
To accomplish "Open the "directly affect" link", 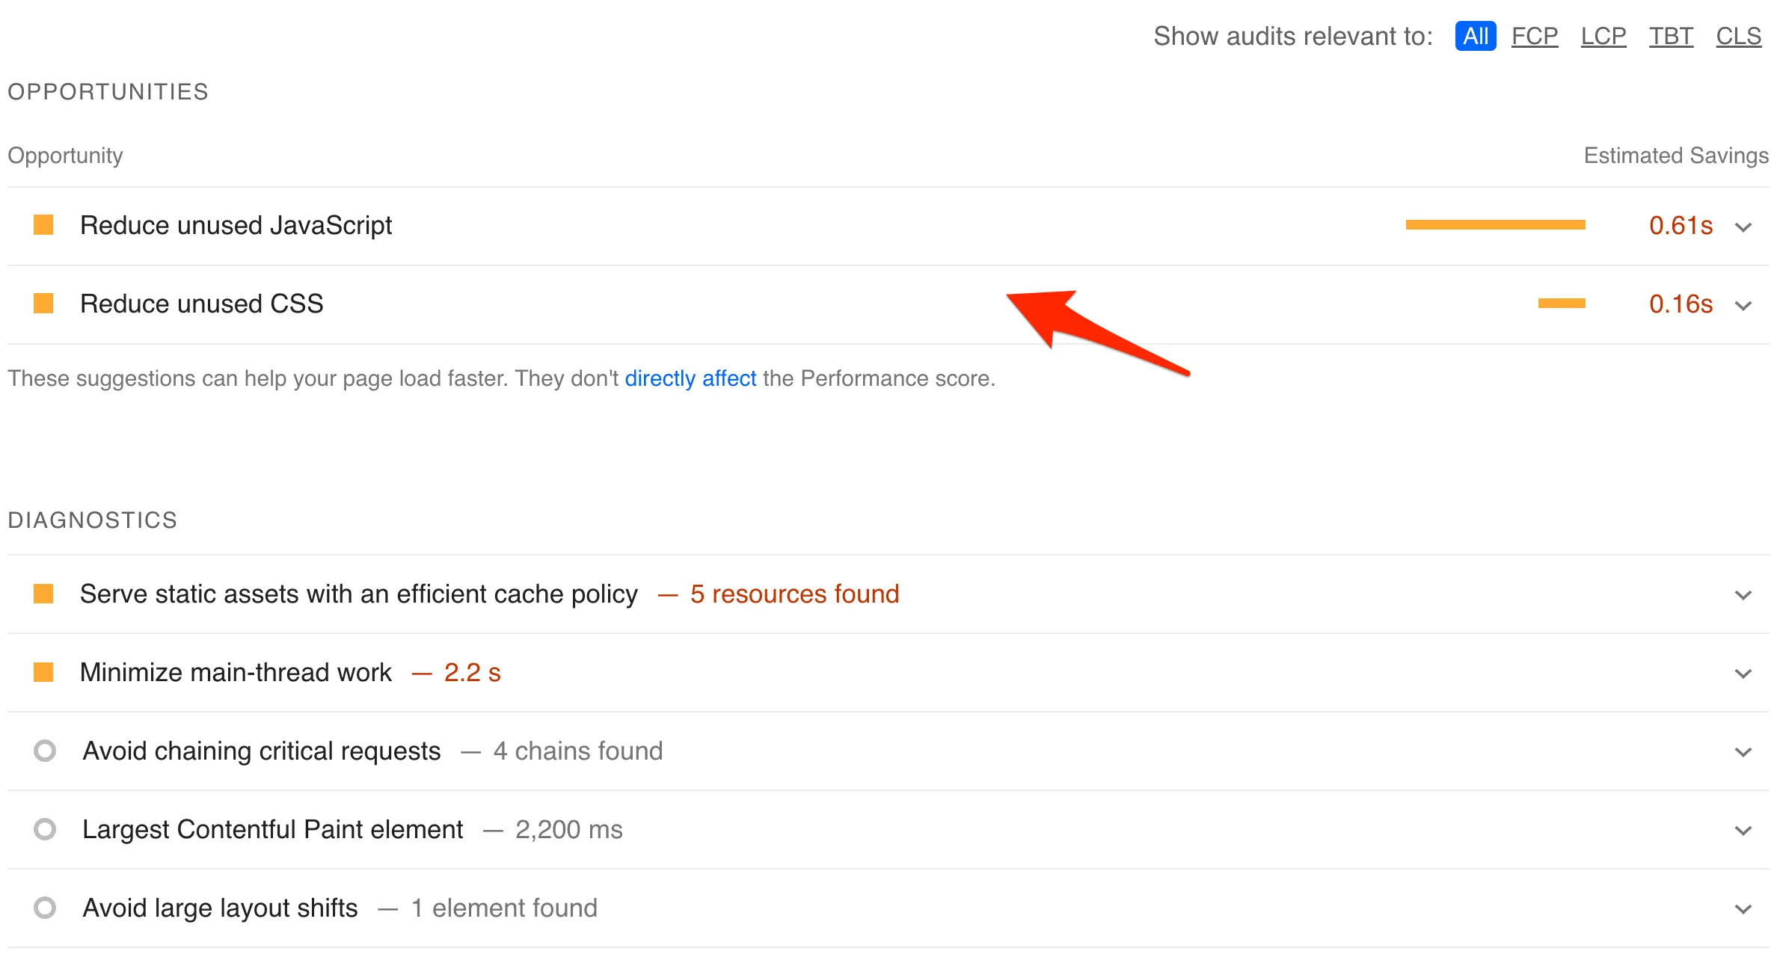I will 690,378.
